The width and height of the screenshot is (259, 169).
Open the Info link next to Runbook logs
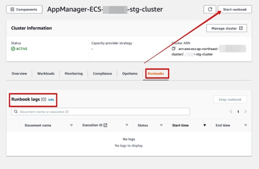click(51, 100)
